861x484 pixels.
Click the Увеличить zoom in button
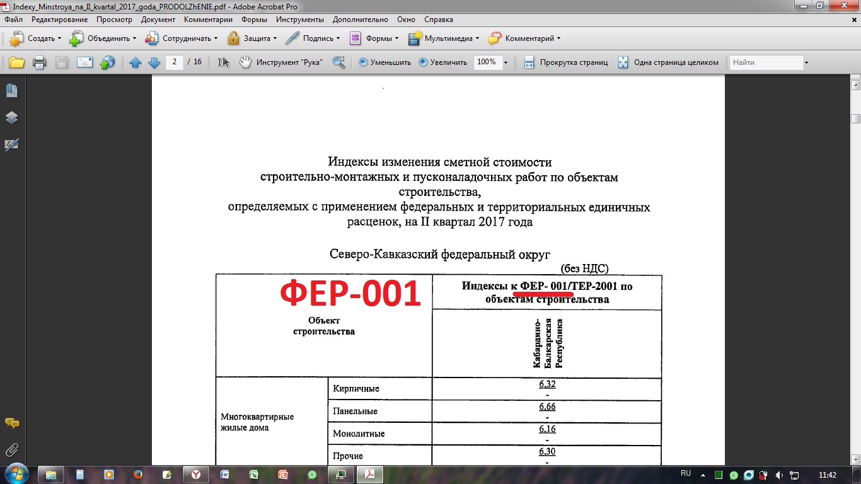[x=443, y=62]
